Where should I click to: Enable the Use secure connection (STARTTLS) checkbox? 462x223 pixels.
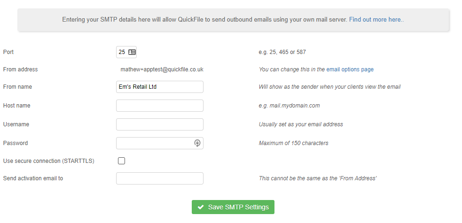pyautogui.click(x=122, y=161)
